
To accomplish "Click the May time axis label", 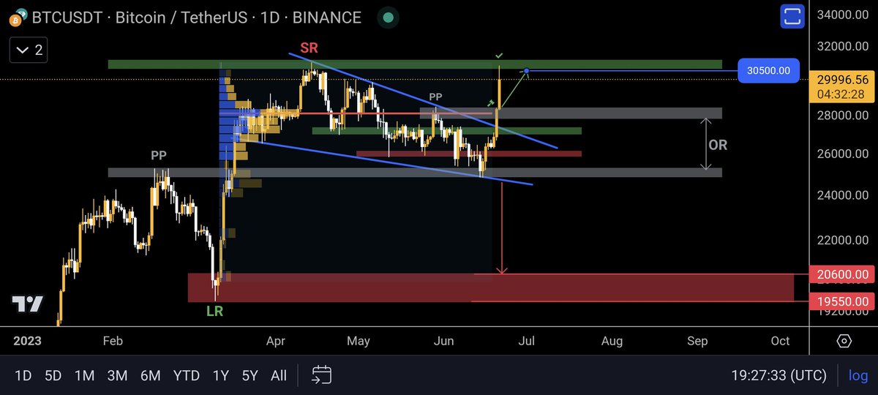I will pos(359,341).
